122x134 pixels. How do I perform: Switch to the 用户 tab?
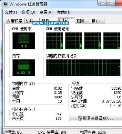[97, 21]
